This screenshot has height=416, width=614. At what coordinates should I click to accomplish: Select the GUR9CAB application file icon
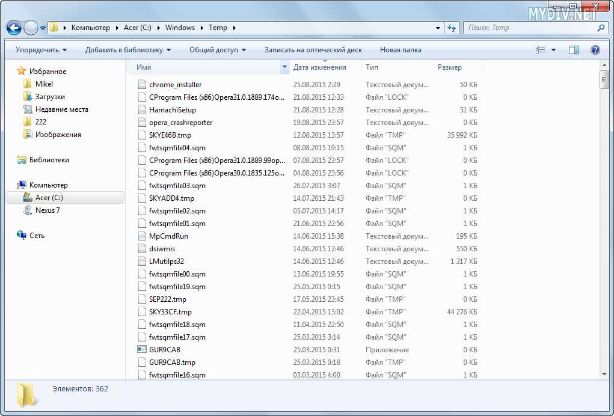[142, 349]
